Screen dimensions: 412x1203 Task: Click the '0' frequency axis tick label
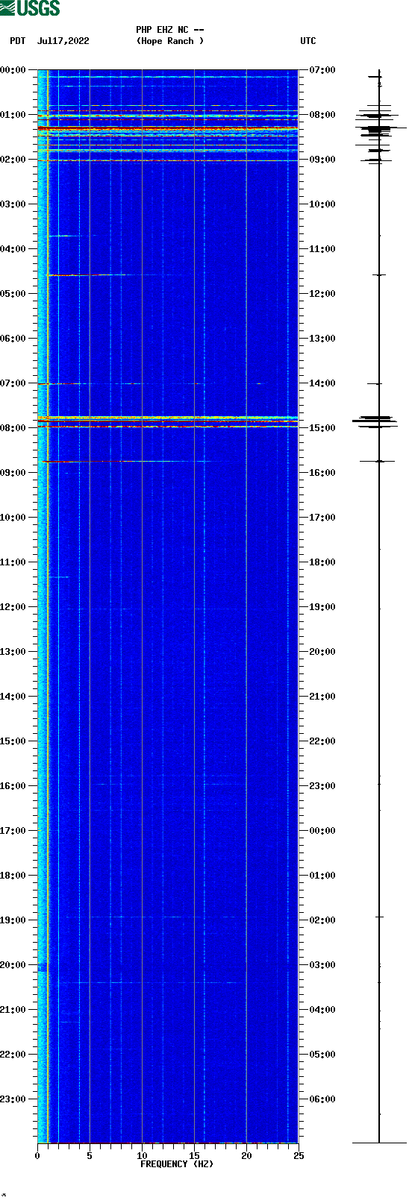(37, 1156)
